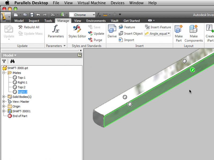214x160 pixels.
Task: Switch to the Environments ribbon tab
Action: click(x=96, y=21)
